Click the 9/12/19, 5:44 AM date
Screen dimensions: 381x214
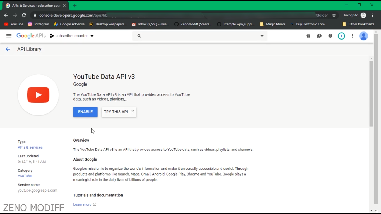coord(32,162)
